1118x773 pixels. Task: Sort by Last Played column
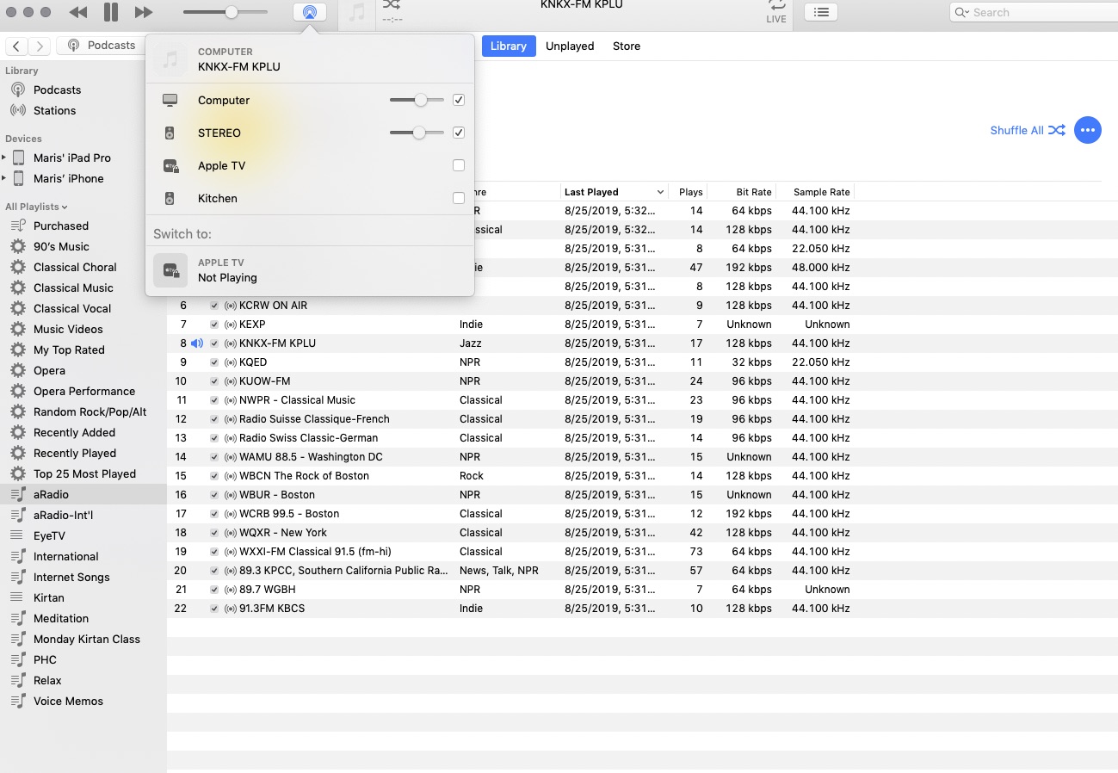pyautogui.click(x=615, y=192)
